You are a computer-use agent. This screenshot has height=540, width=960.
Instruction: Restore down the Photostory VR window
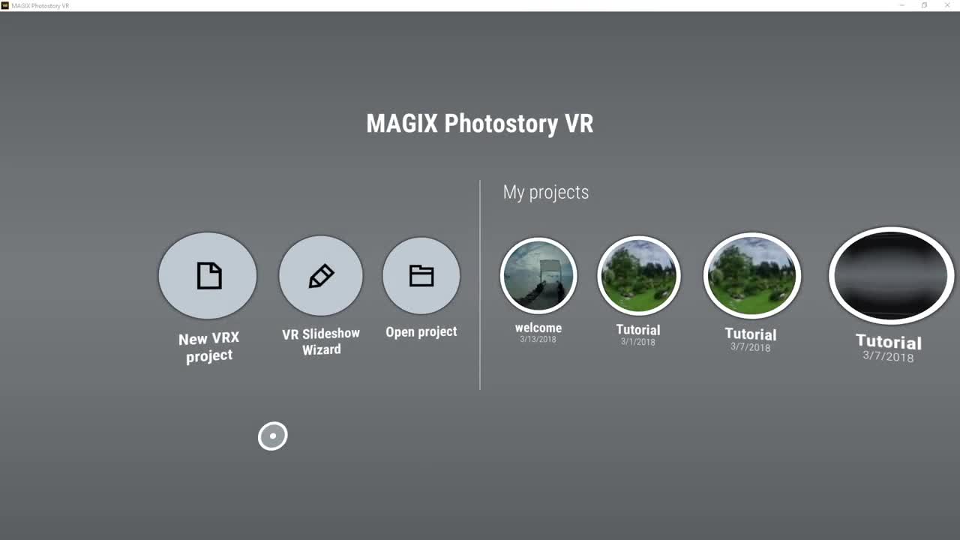[924, 5]
